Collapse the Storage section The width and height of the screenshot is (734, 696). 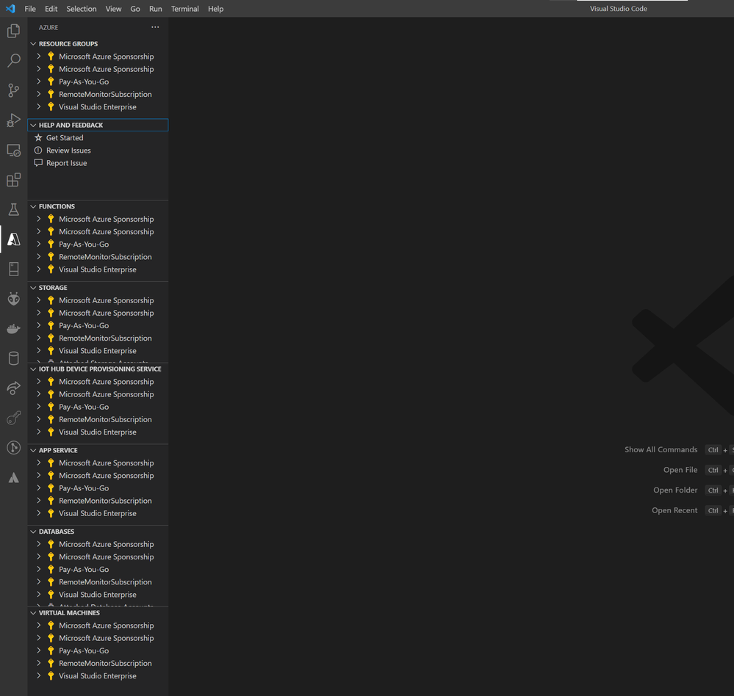tap(33, 288)
